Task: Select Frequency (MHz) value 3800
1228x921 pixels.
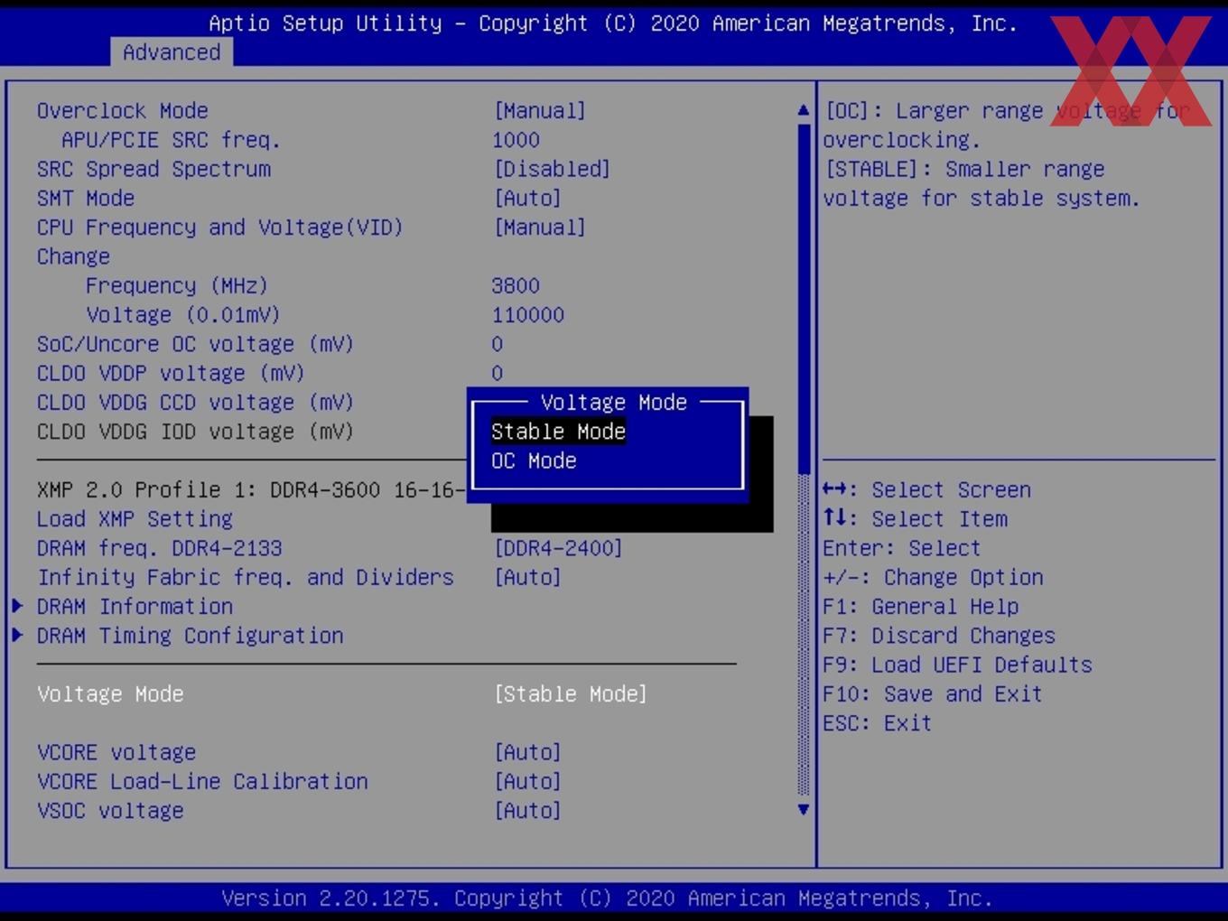Action: pyautogui.click(x=516, y=285)
